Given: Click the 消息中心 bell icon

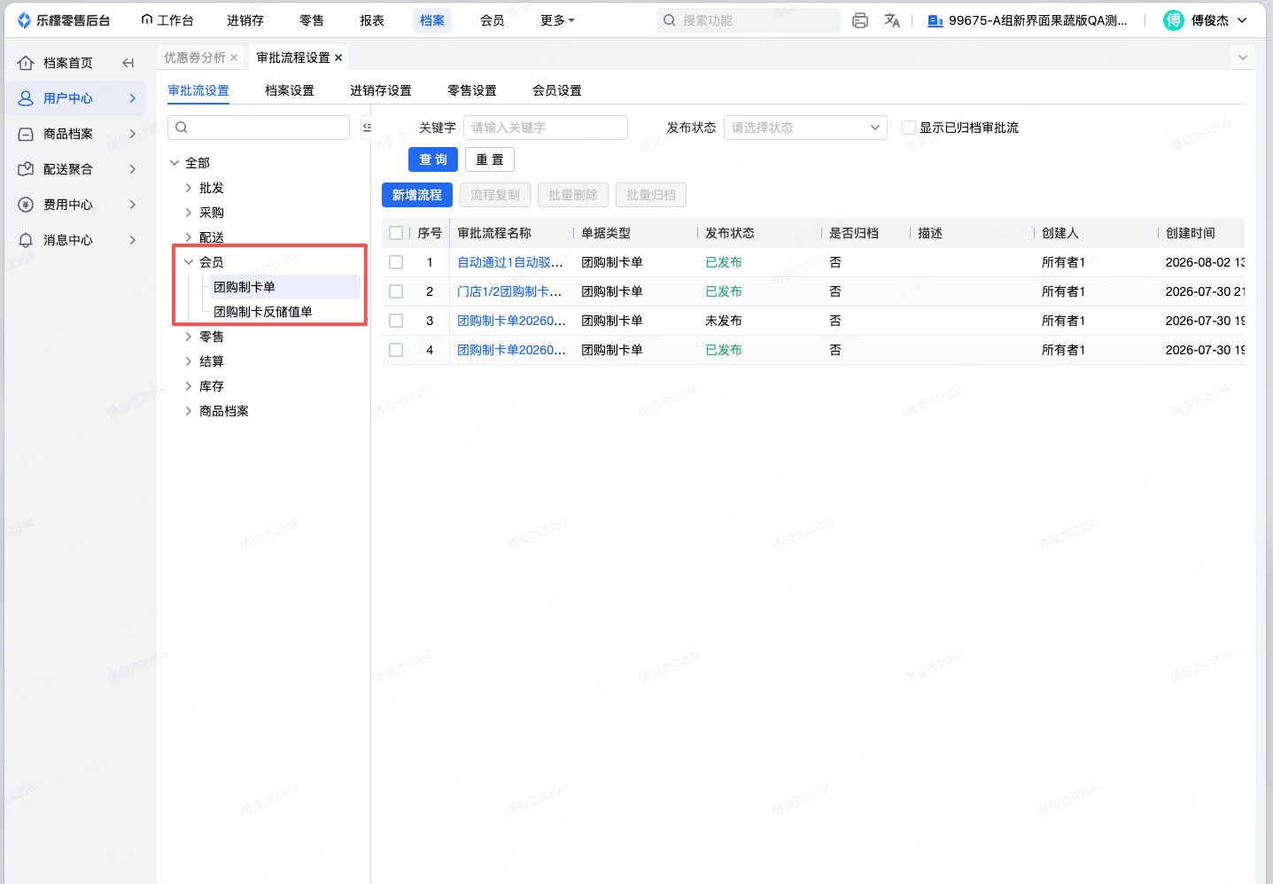Looking at the screenshot, I should click(x=26, y=240).
